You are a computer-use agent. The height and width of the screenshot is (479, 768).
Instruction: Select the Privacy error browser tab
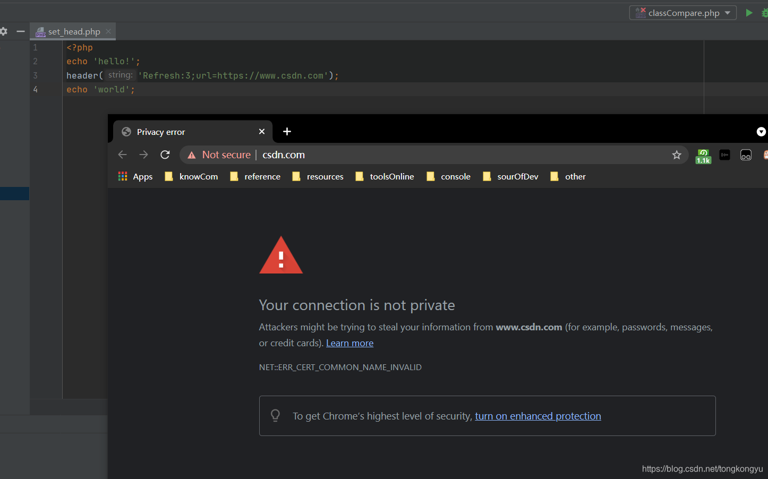(191, 132)
